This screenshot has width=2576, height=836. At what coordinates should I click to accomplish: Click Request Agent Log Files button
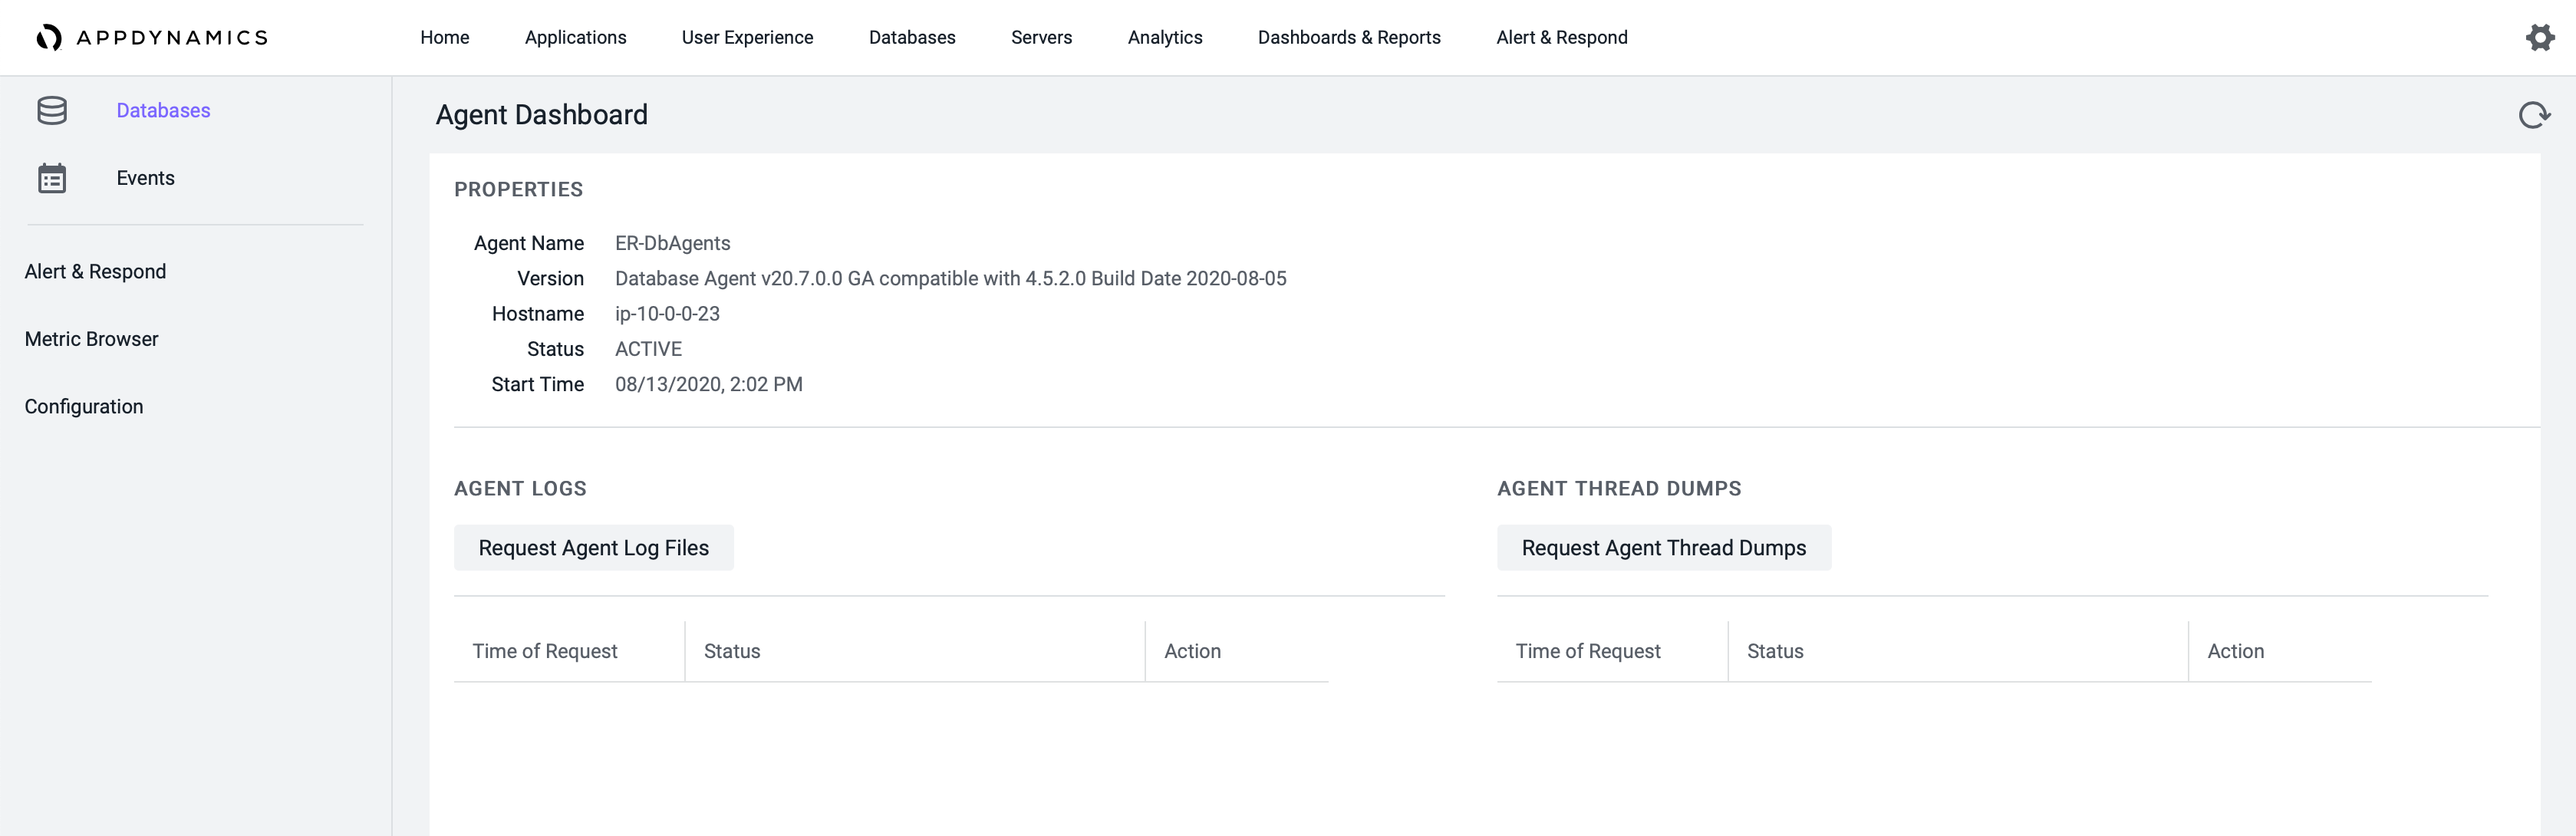[x=593, y=548]
